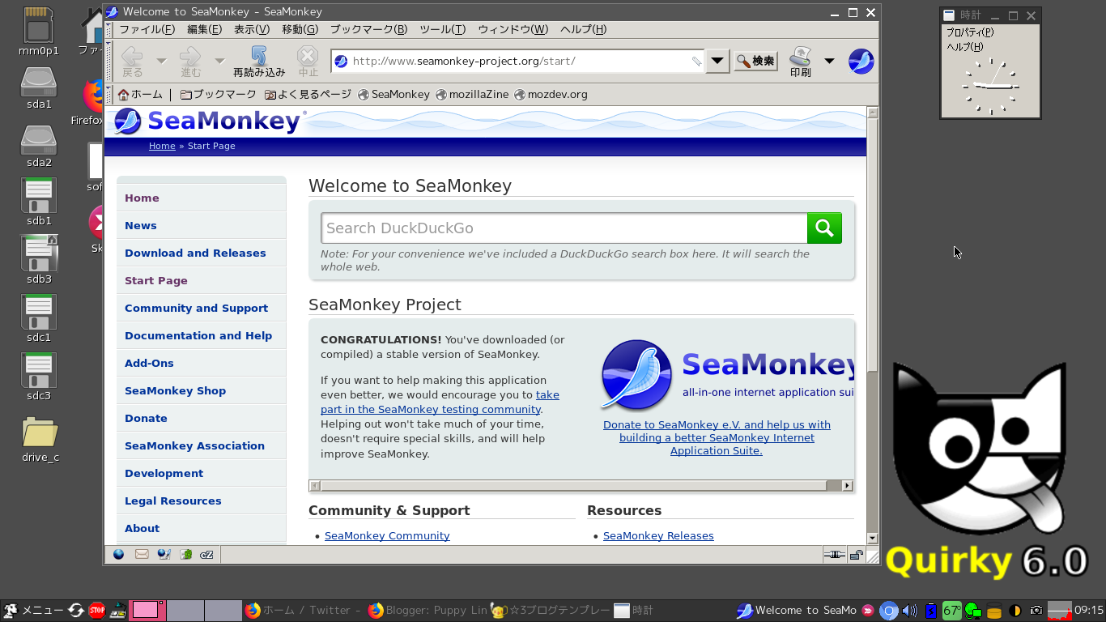This screenshot has height=622, width=1106.
Task: Expand the URL bar history dropdown
Action: [717, 61]
